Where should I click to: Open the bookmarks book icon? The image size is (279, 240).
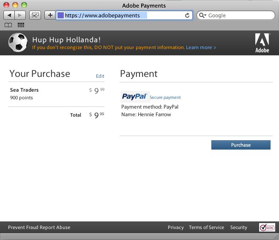point(8,25)
